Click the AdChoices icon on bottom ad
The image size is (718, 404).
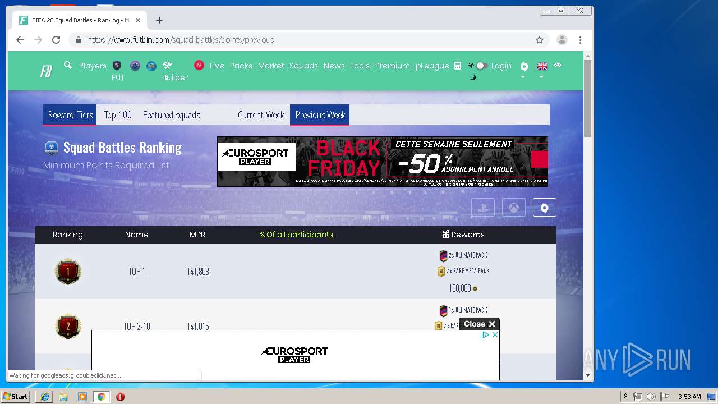click(x=486, y=335)
